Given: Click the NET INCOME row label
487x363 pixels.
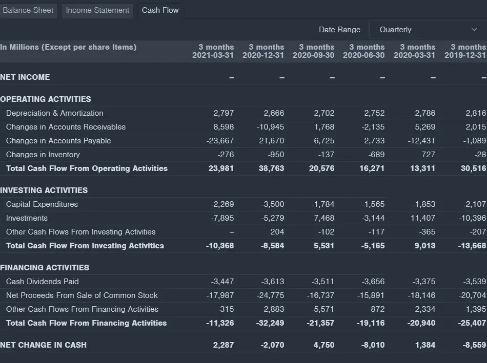Looking at the screenshot, I should (25, 77).
